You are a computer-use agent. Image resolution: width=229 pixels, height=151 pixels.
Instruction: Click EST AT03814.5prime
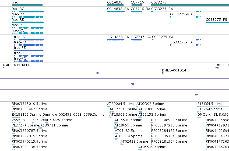point(117,139)
